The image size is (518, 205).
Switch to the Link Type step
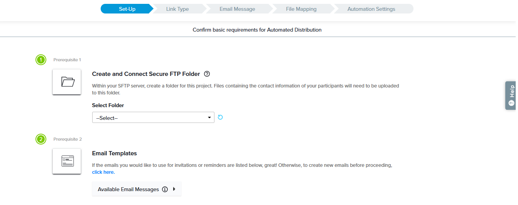177,9
